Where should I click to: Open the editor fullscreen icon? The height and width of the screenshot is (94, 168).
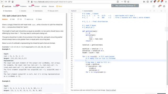tap(165, 11)
